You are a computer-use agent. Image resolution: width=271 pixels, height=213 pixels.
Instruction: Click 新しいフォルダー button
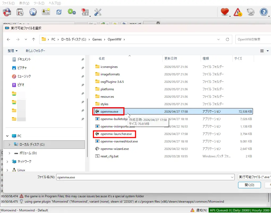[35, 51]
